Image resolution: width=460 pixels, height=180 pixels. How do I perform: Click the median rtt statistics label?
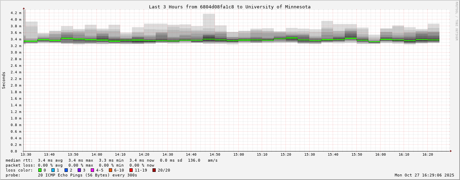(19, 160)
